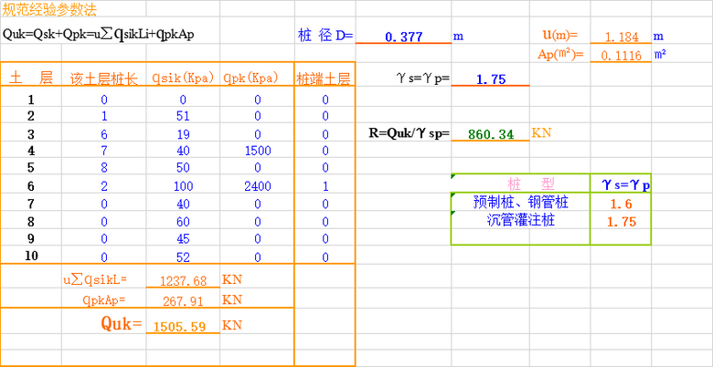This screenshot has height=367, width=713.
Task: Click the qpkAp result 267.91
Action: click(x=183, y=300)
